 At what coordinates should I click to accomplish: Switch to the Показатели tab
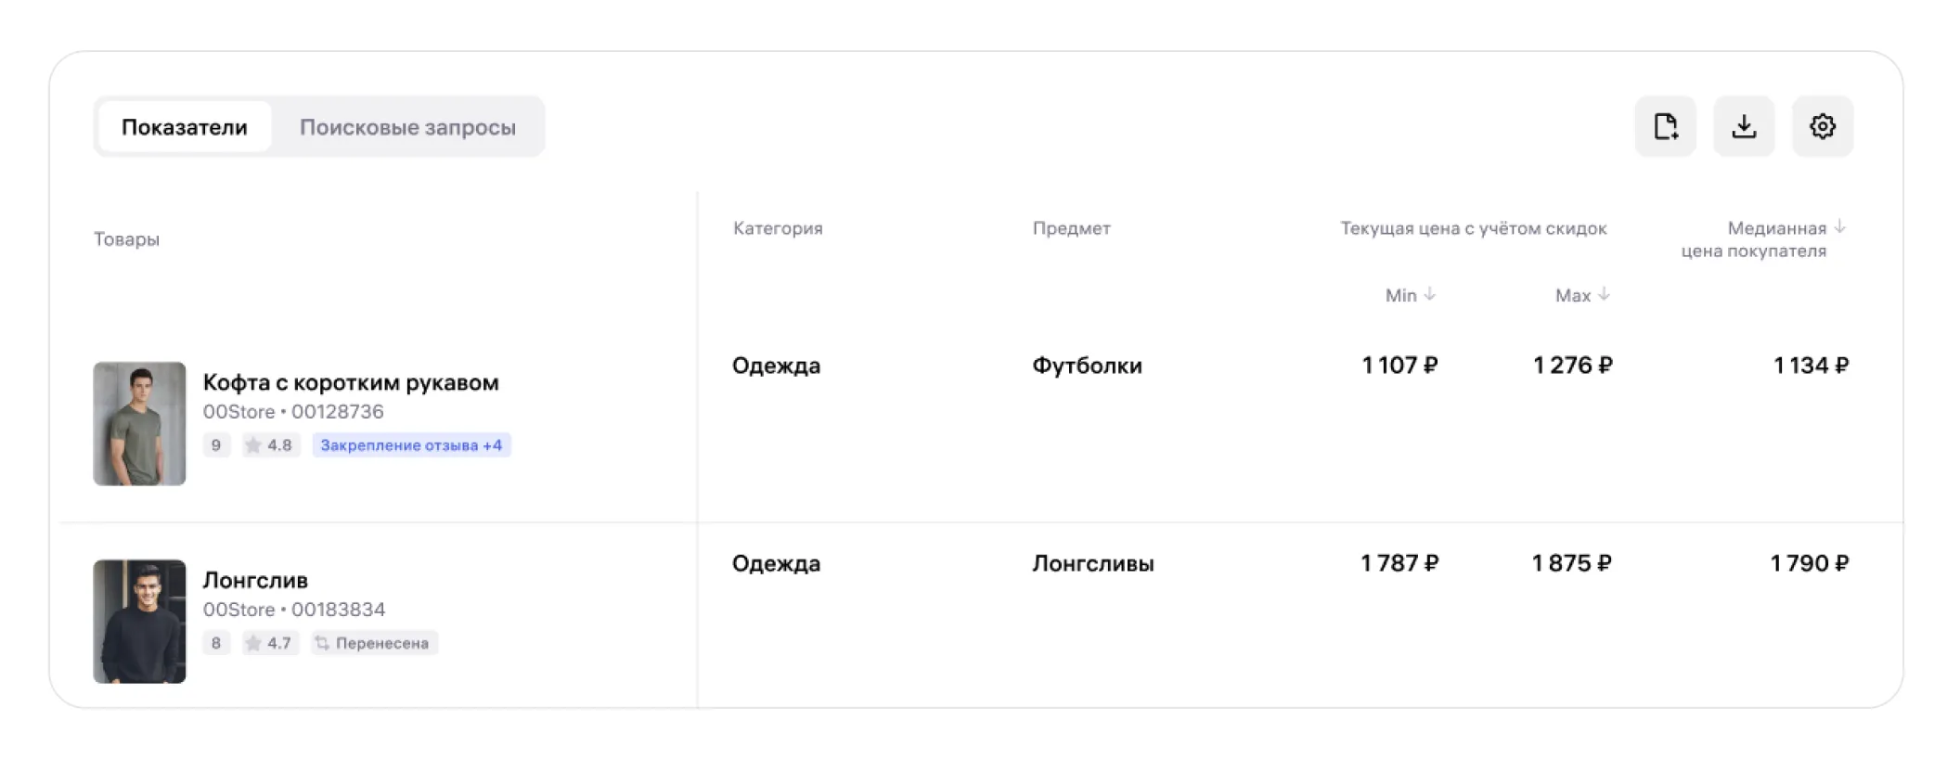[x=185, y=127]
